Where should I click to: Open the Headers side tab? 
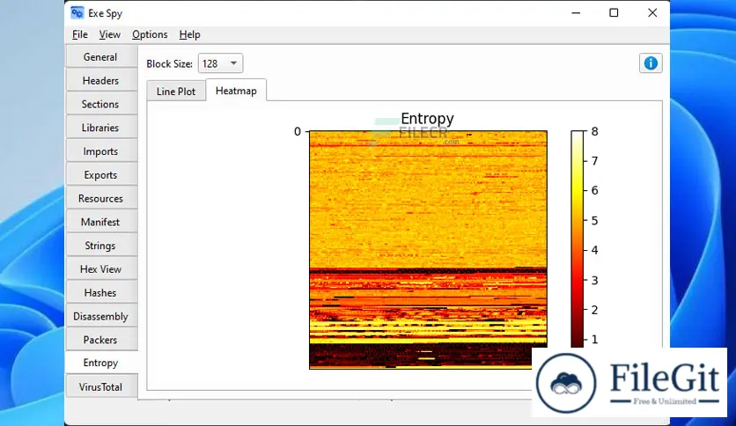click(100, 81)
